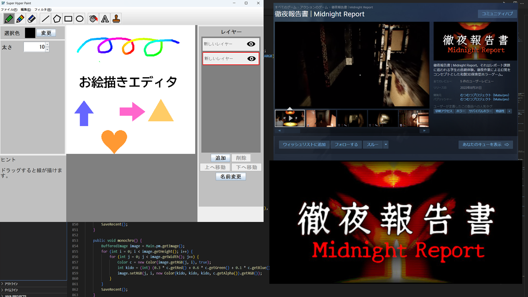
Task: Open dropdown arrow next to スルー button
Action: pos(386,145)
